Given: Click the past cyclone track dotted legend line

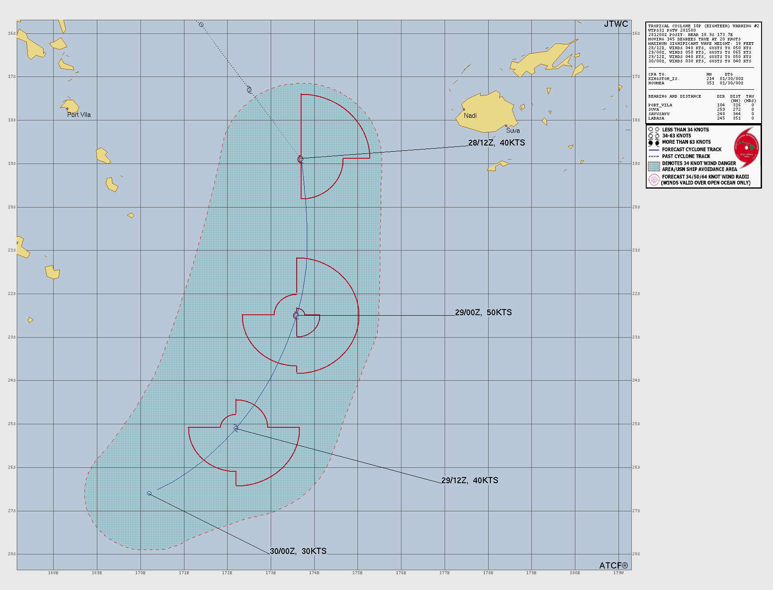Looking at the screenshot, I should point(654,157).
